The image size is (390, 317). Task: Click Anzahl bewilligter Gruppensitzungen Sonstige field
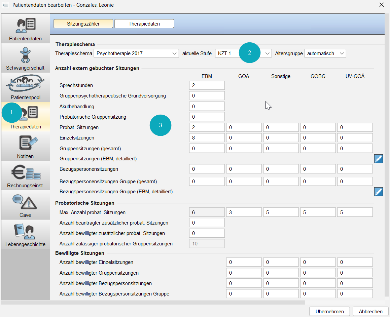tap(281, 273)
